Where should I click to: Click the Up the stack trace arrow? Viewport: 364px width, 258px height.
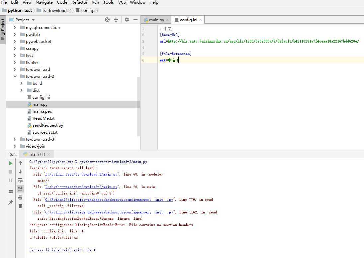tap(20, 163)
